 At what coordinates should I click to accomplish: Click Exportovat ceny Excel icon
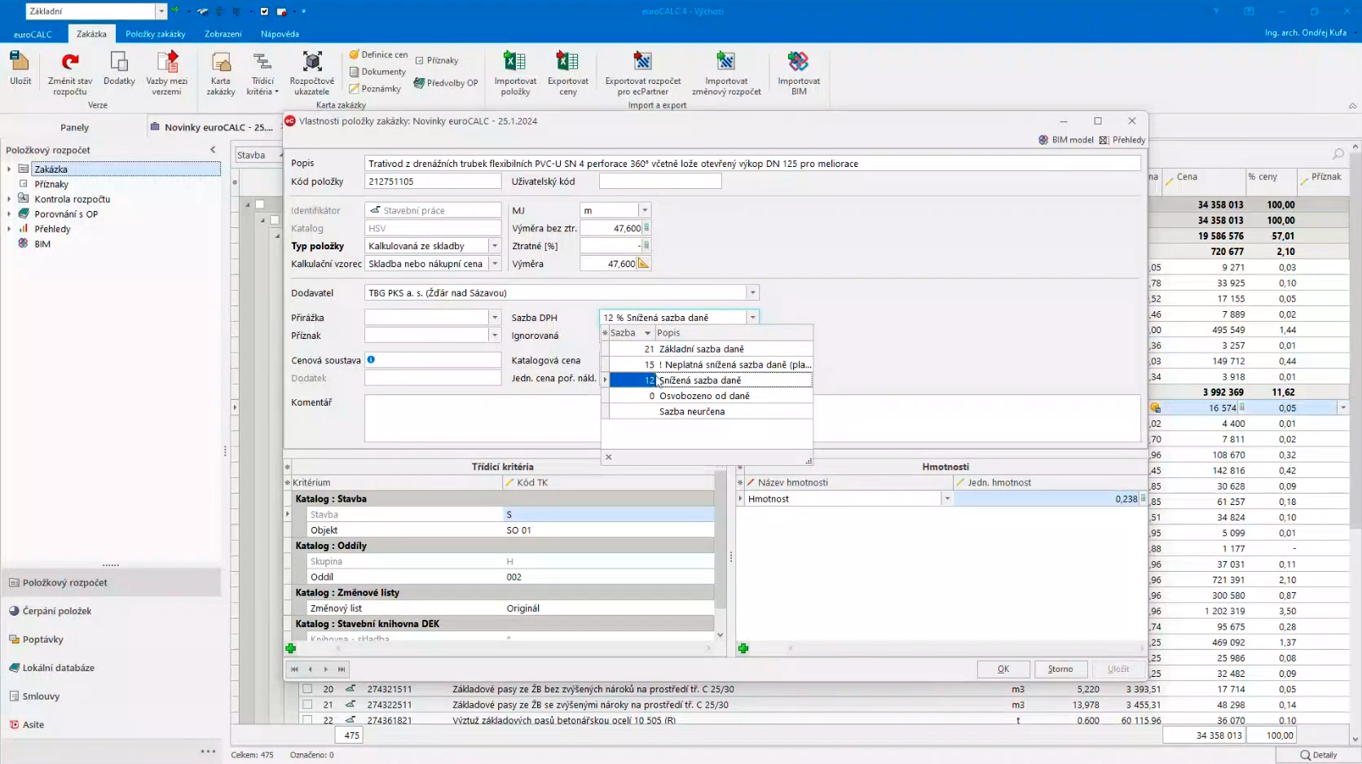coord(568,73)
